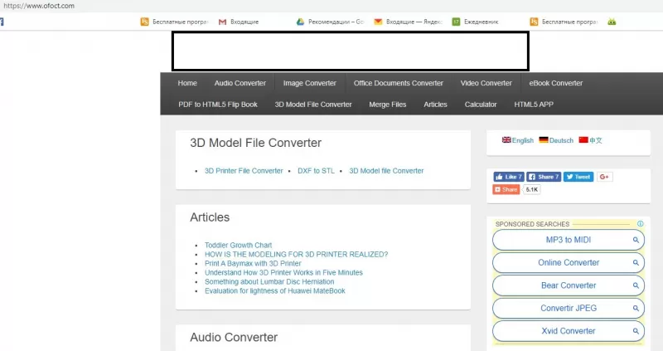Viewport: 663px width, 351px height.
Task: Open 3D Printer File Converter link
Action: (x=244, y=171)
